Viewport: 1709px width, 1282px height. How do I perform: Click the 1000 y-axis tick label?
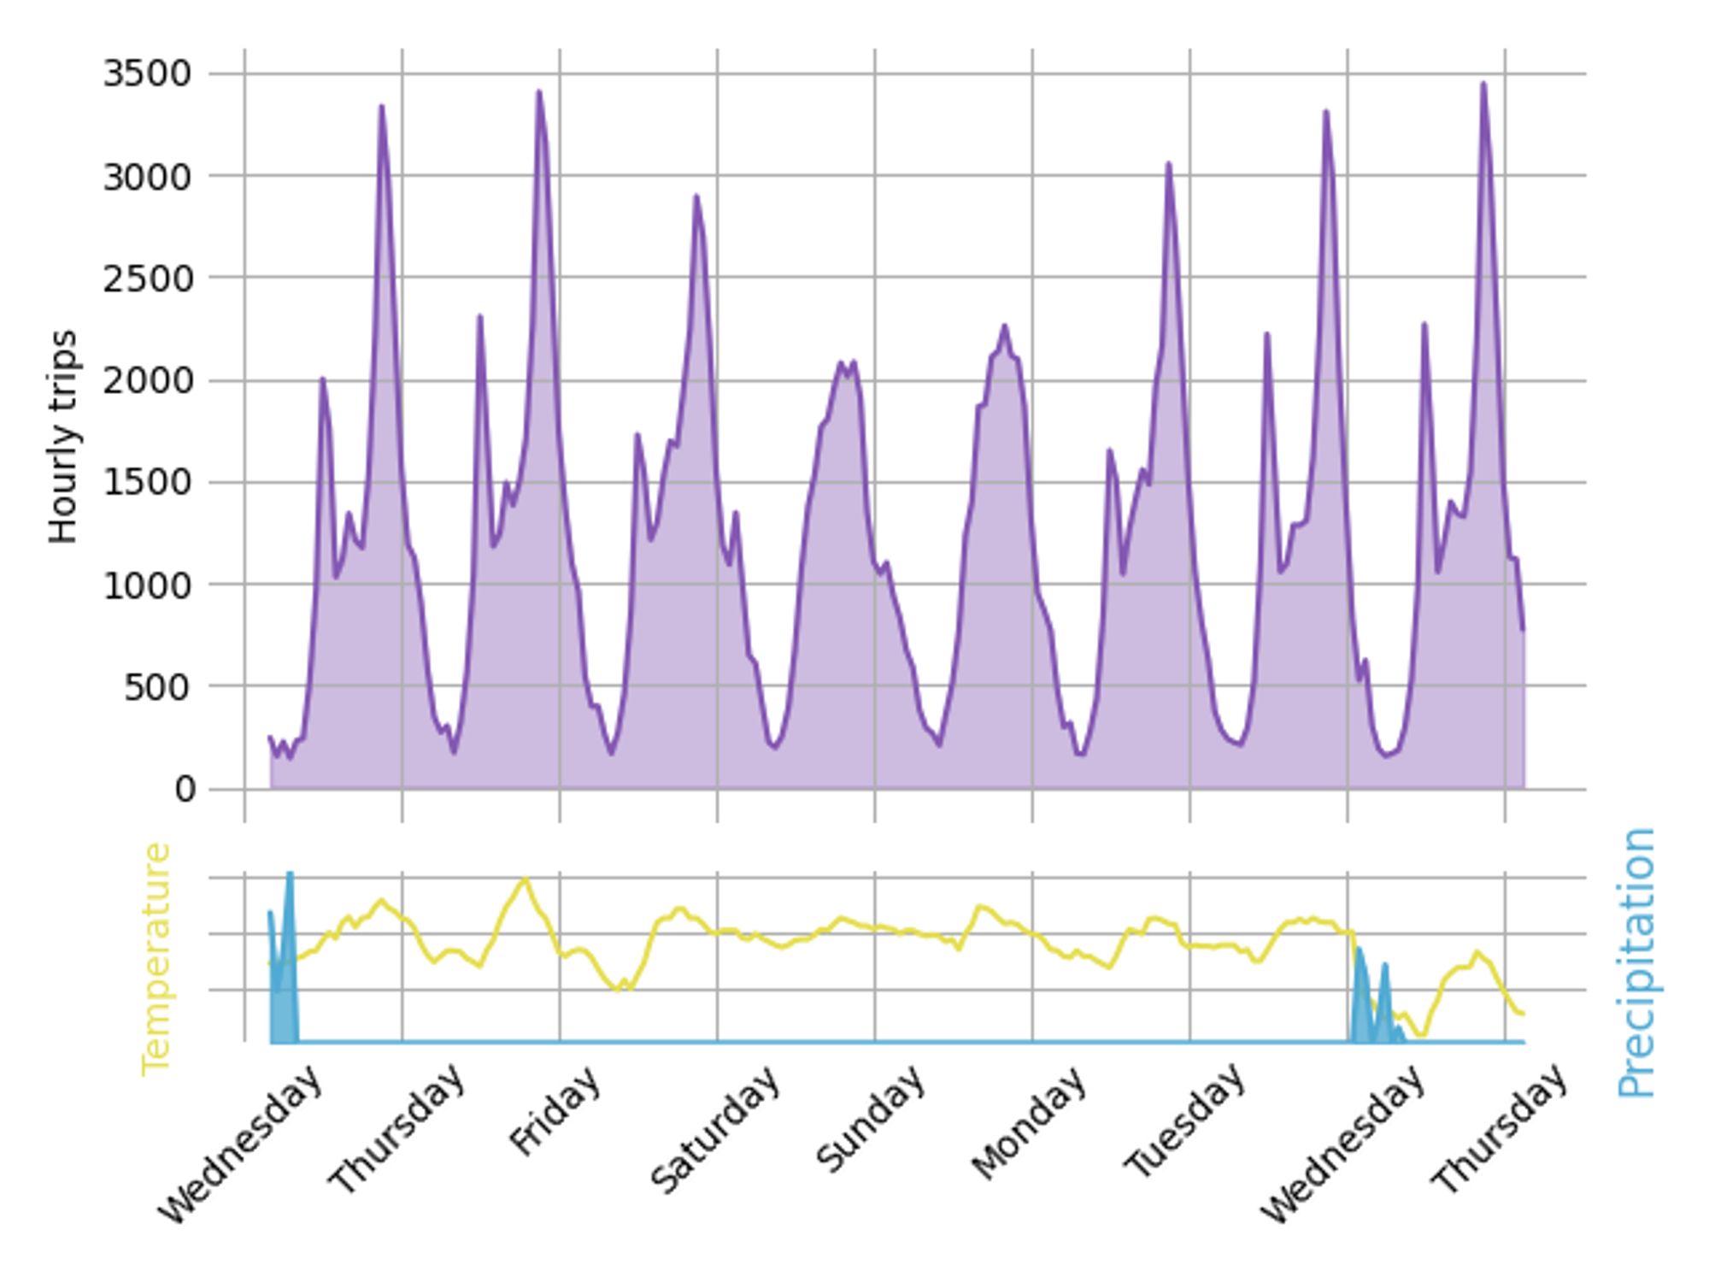click(x=147, y=585)
